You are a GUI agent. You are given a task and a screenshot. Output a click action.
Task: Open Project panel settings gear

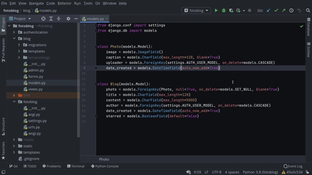point(68,18)
